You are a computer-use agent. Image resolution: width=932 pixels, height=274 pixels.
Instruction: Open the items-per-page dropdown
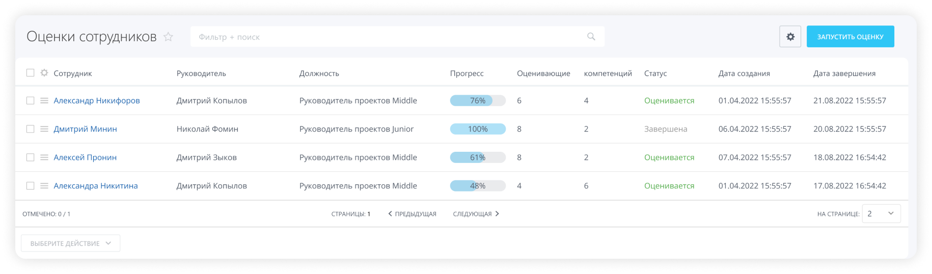click(881, 214)
